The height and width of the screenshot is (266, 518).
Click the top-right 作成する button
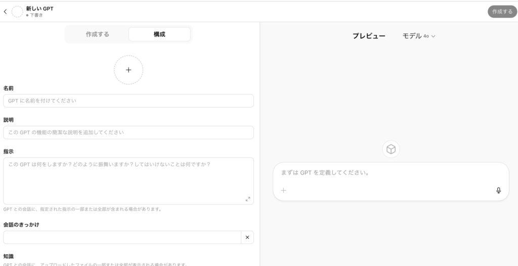[x=502, y=12]
